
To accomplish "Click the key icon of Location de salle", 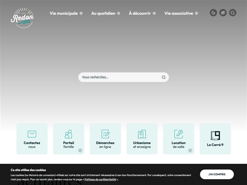I will click(x=179, y=134).
